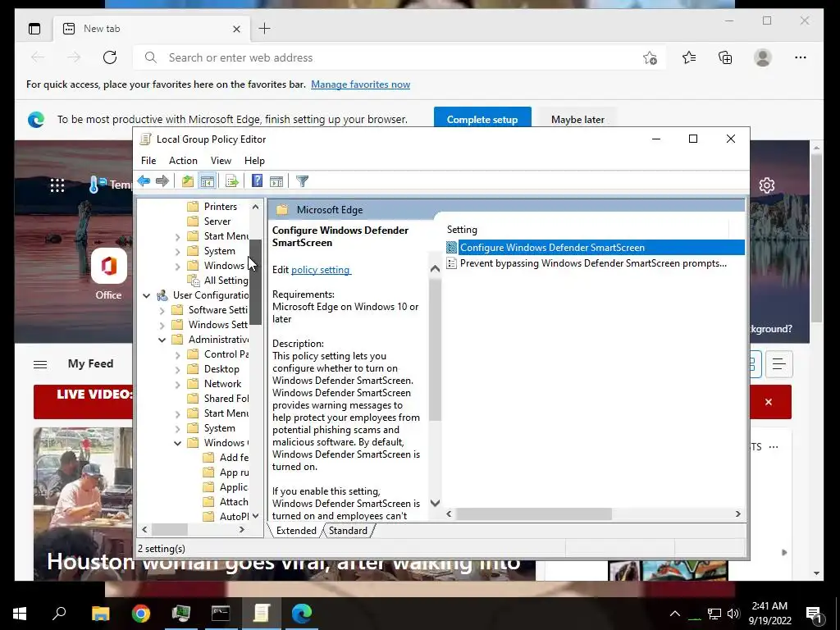Collapse the User Configuration node
Image resolution: width=840 pixels, height=630 pixels.
[x=146, y=295]
